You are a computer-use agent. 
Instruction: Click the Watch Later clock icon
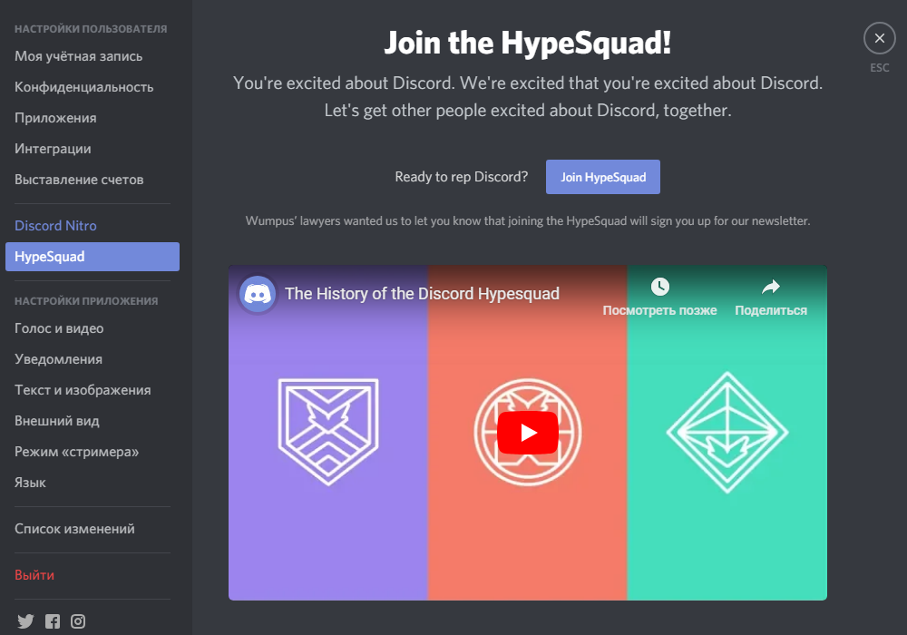(x=660, y=288)
